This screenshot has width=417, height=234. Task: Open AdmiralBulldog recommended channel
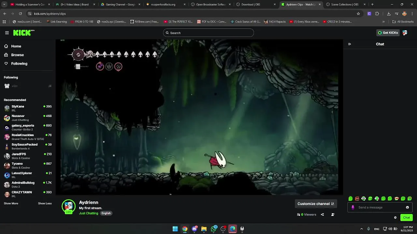coord(28,185)
